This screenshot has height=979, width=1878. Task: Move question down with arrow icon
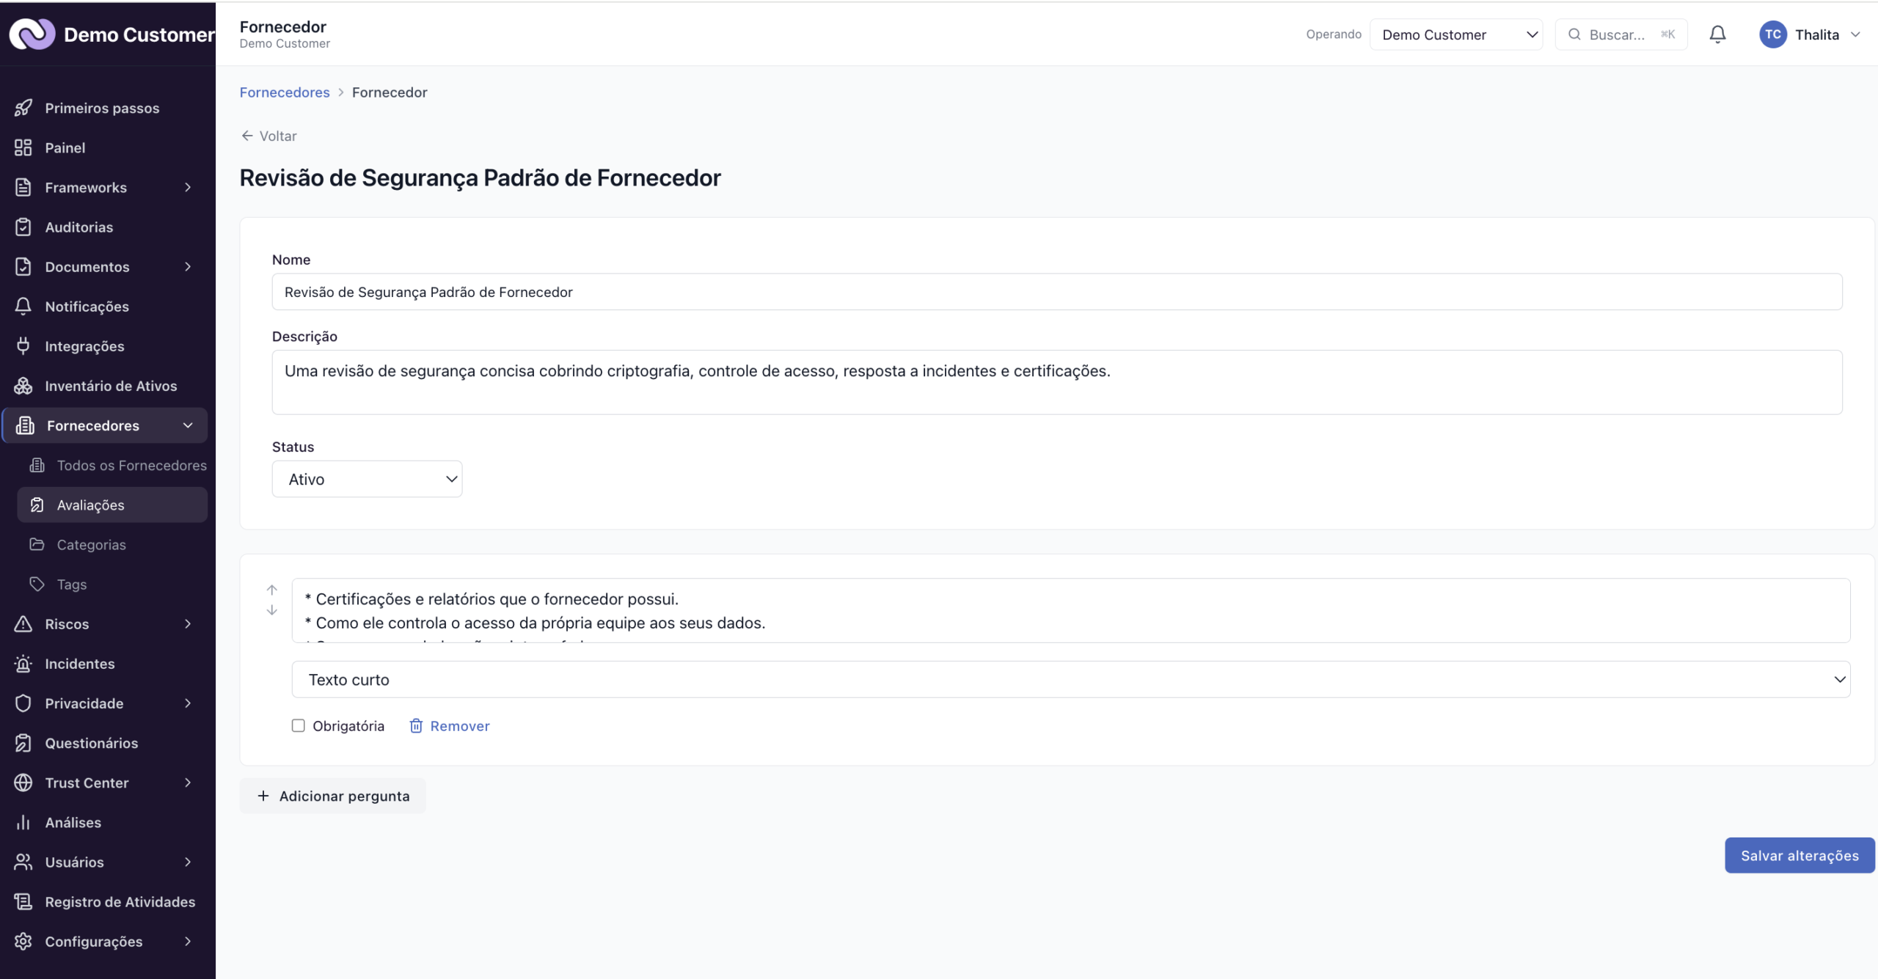tap(272, 610)
